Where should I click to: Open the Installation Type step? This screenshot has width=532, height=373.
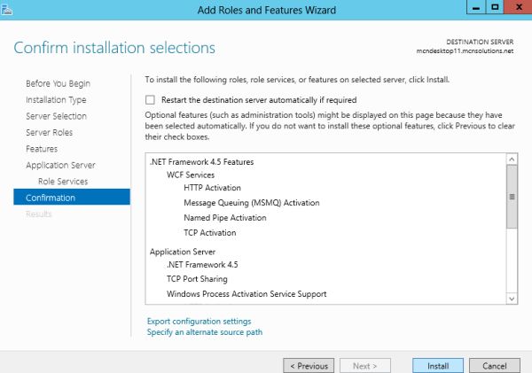click(x=56, y=100)
